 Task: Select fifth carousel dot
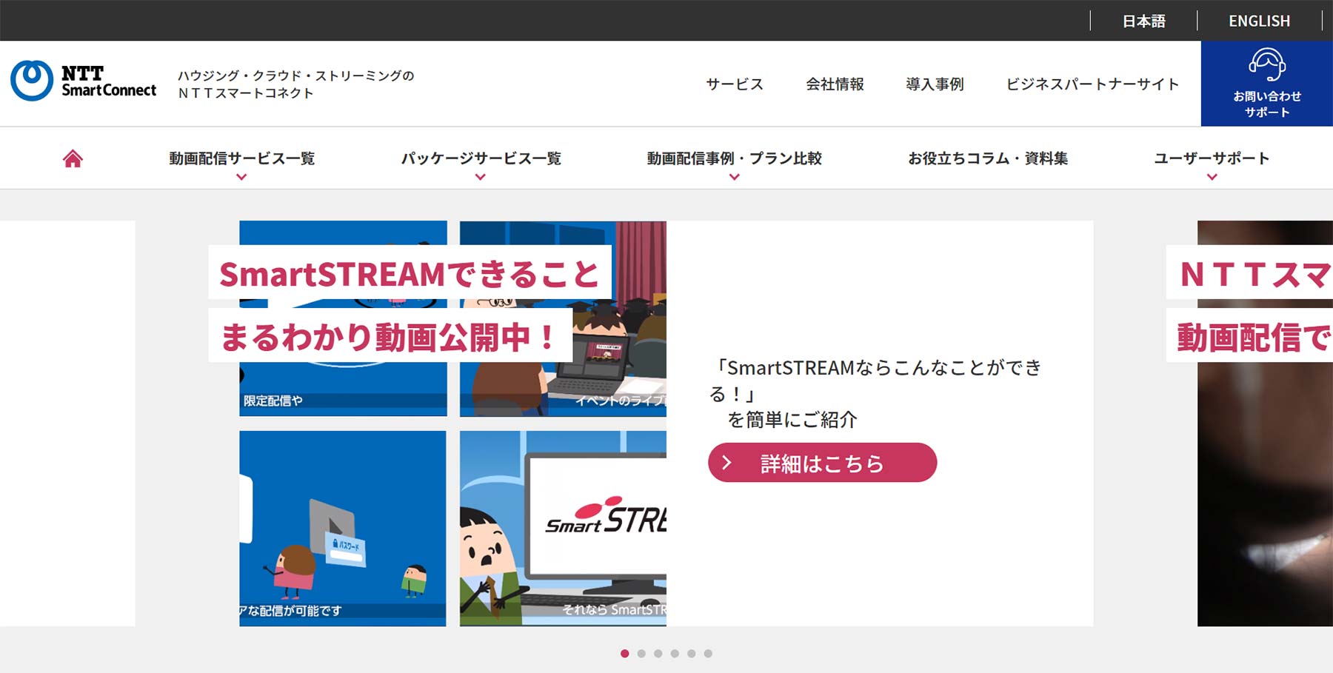(692, 654)
